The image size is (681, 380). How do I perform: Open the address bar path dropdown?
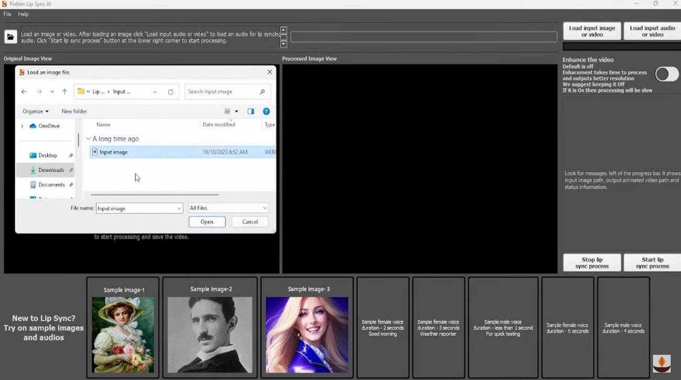tap(155, 92)
